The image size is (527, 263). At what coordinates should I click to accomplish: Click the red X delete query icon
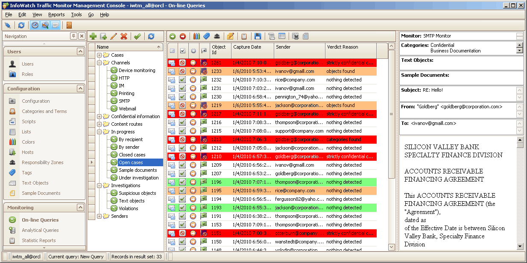pyautogui.click(x=124, y=37)
